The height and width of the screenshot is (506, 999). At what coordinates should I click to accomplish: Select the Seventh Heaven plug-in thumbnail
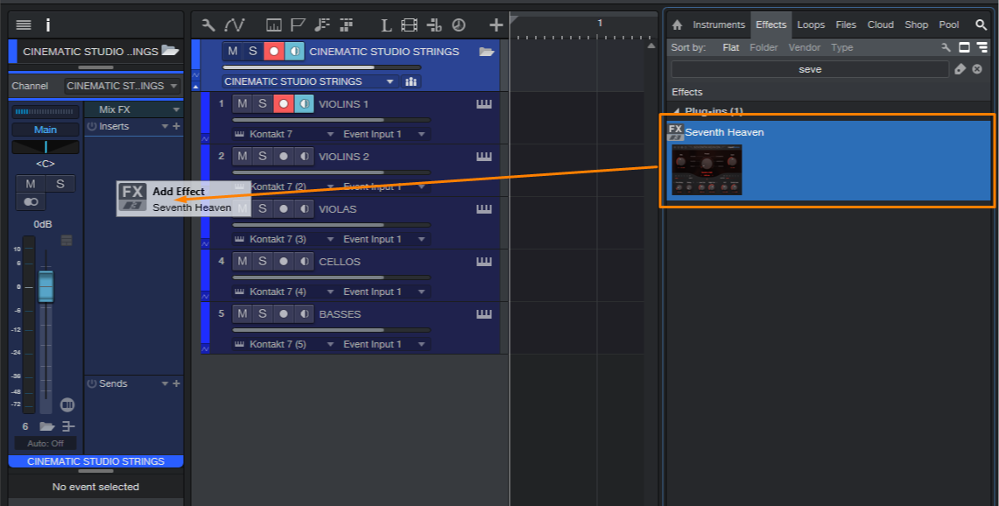[707, 170]
